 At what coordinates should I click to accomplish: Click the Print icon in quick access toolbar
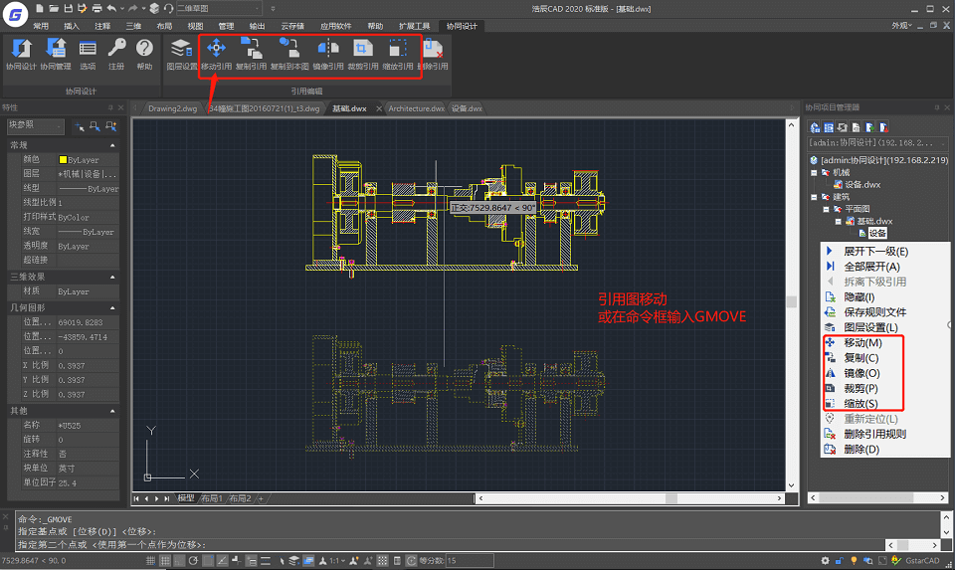96,9
